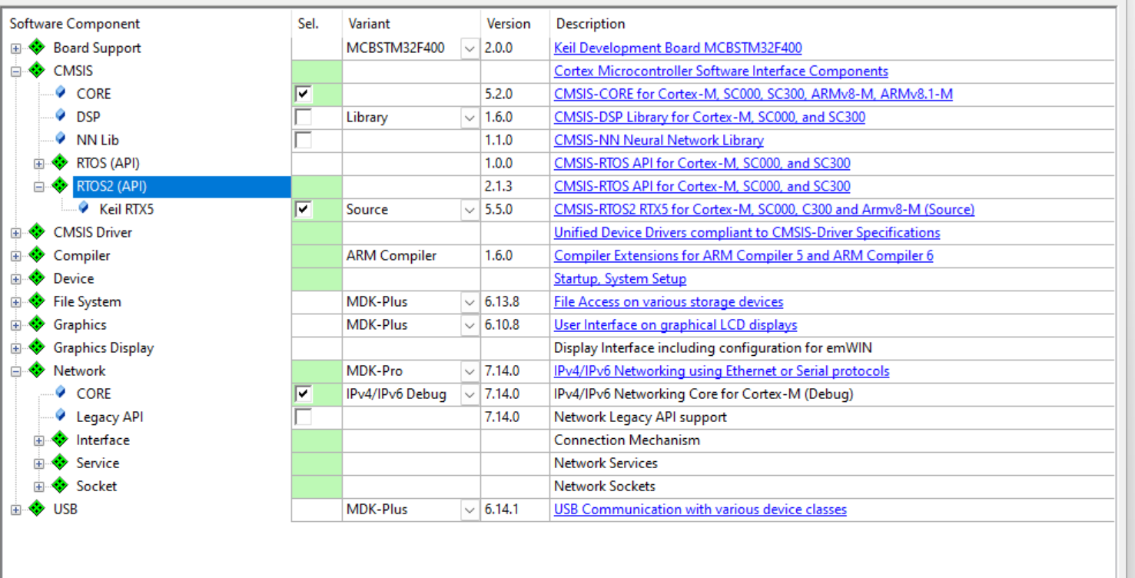Screen dimensions: 1135x578
Task: Click the blue gem icon beside Legacy API
Action: [61, 416]
